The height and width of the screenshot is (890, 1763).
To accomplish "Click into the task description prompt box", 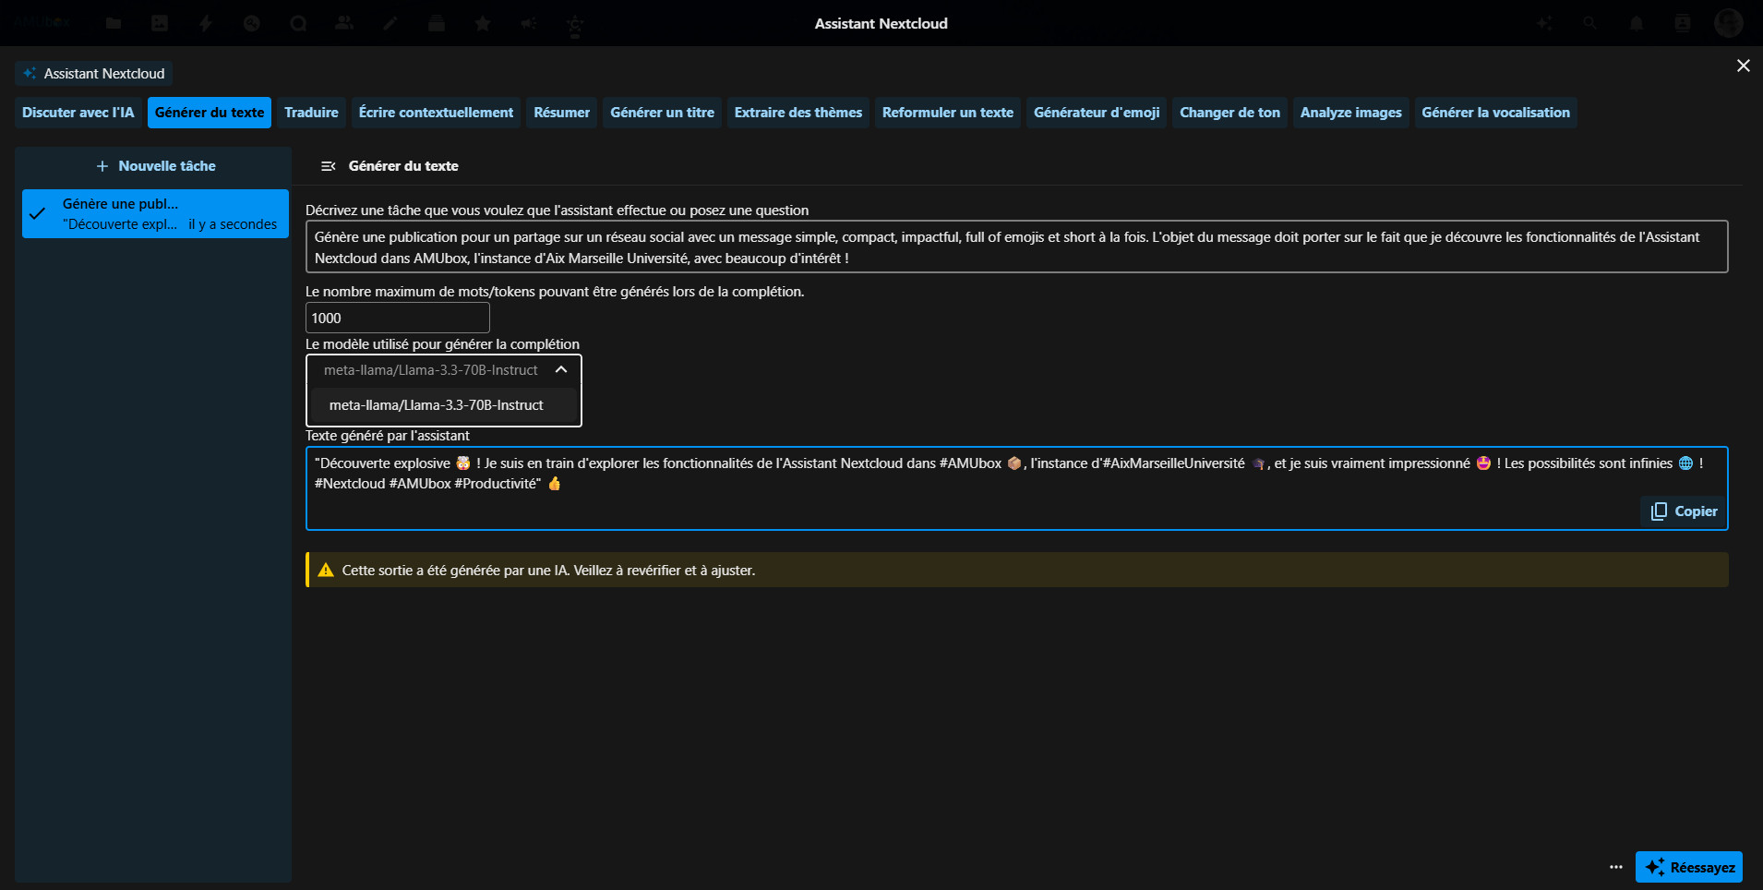I will [1015, 247].
